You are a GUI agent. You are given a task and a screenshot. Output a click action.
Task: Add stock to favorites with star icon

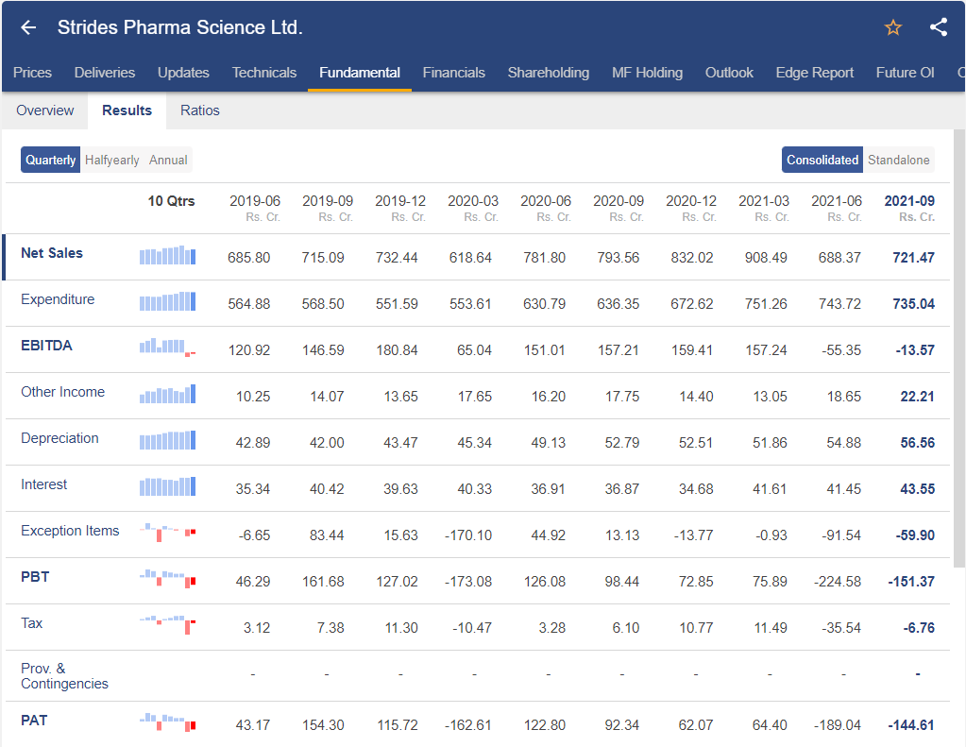pyautogui.click(x=892, y=27)
